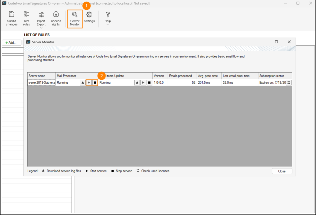The image size is (316, 215).
Task: Open the Test rules tool
Action: pos(26,18)
